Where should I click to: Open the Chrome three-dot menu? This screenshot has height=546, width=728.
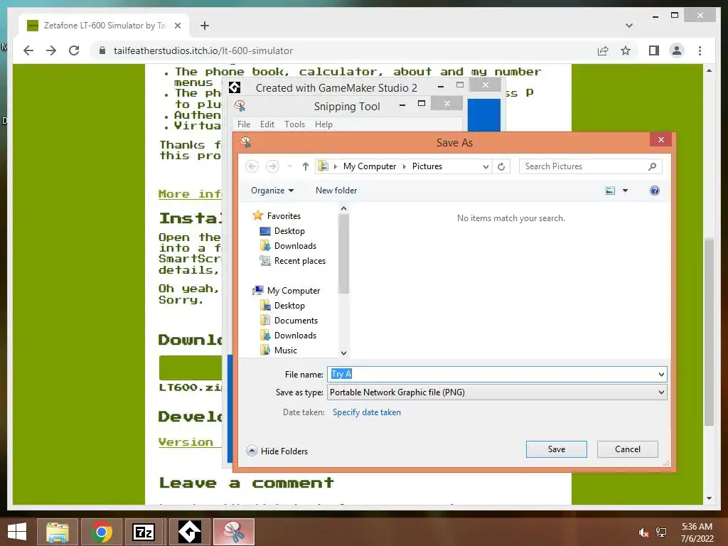[x=700, y=50]
